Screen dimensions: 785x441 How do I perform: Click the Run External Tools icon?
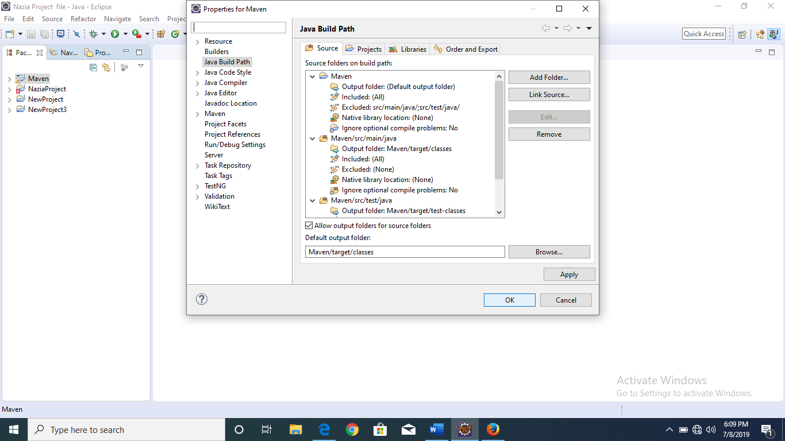(x=136, y=34)
